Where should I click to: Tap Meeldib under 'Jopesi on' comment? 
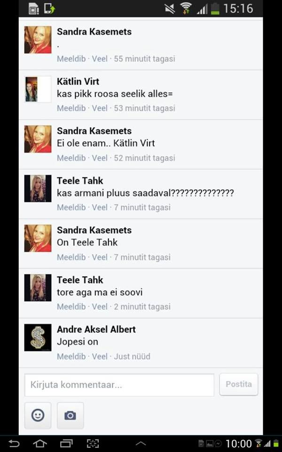(x=71, y=356)
